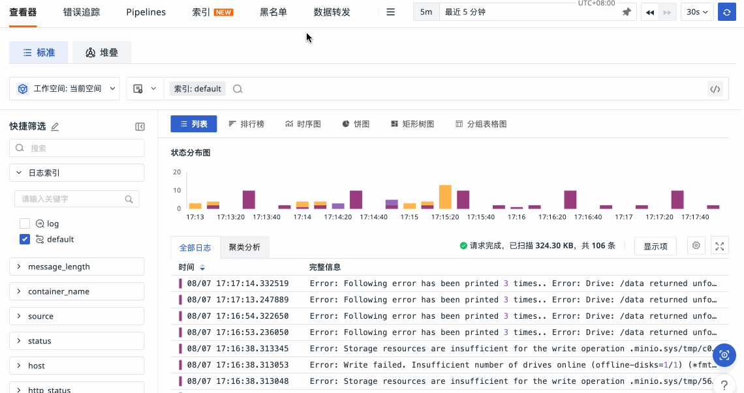
Task: Click the rewind time range icon
Action: tap(650, 12)
